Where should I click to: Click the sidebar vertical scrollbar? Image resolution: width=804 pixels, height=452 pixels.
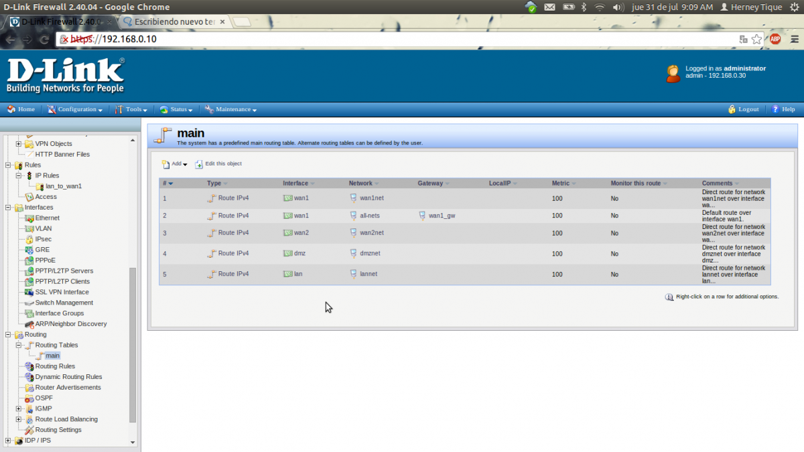coord(133,345)
